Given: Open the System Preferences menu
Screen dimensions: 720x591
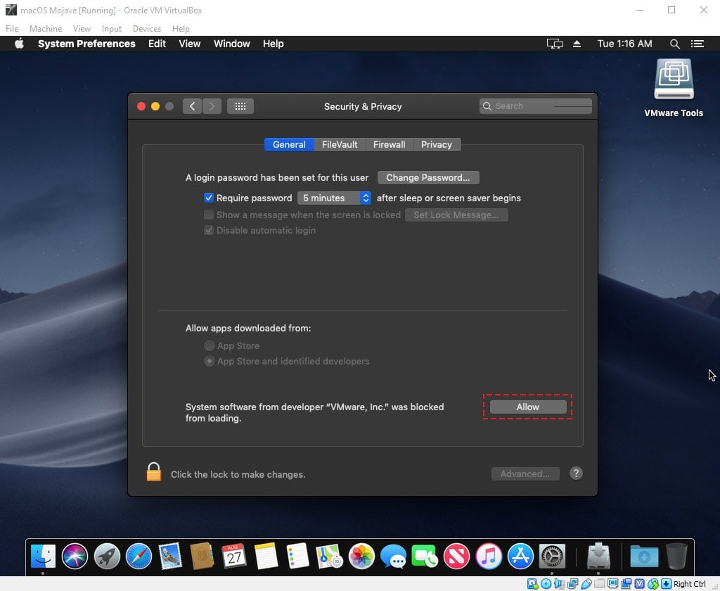Looking at the screenshot, I should coord(86,44).
